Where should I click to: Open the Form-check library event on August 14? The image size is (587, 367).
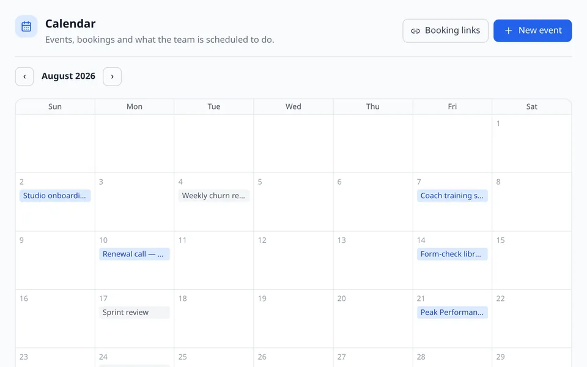[x=452, y=254]
